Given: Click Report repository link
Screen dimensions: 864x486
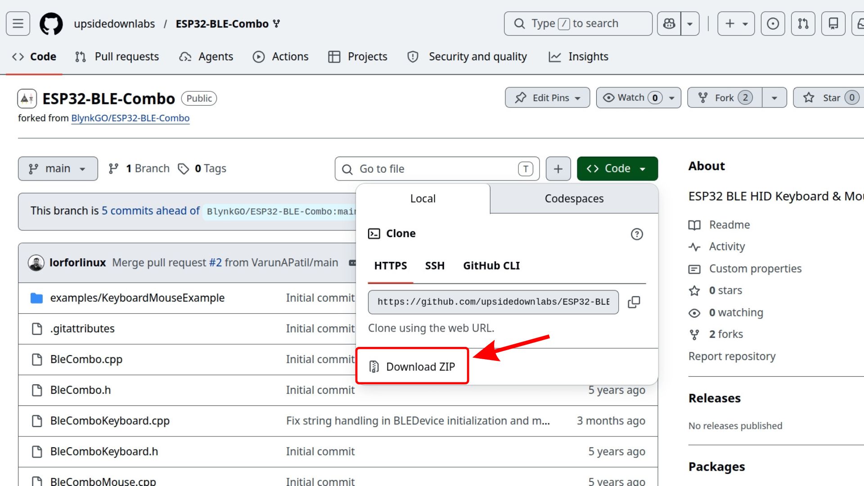Looking at the screenshot, I should (x=732, y=356).
